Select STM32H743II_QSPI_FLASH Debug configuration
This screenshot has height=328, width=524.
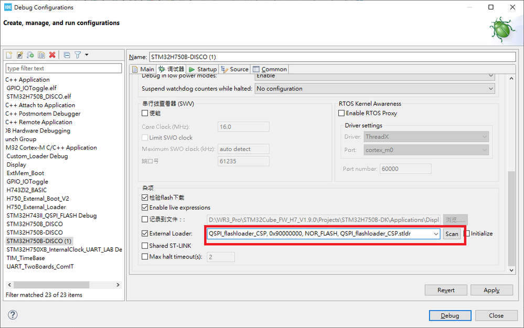(x=51, y=215)
